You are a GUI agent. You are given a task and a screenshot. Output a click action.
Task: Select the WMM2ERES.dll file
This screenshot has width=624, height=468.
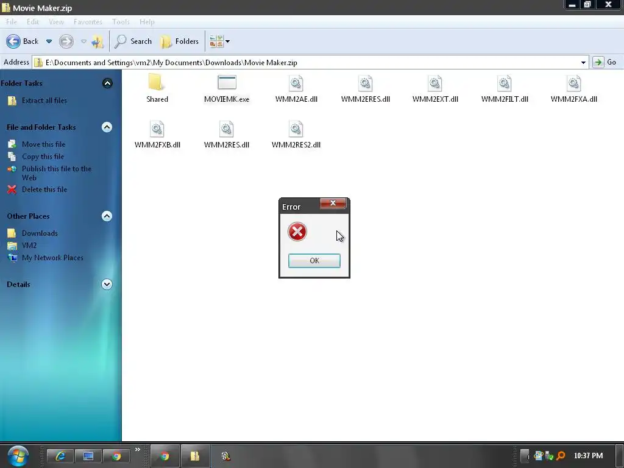(366, 89)
